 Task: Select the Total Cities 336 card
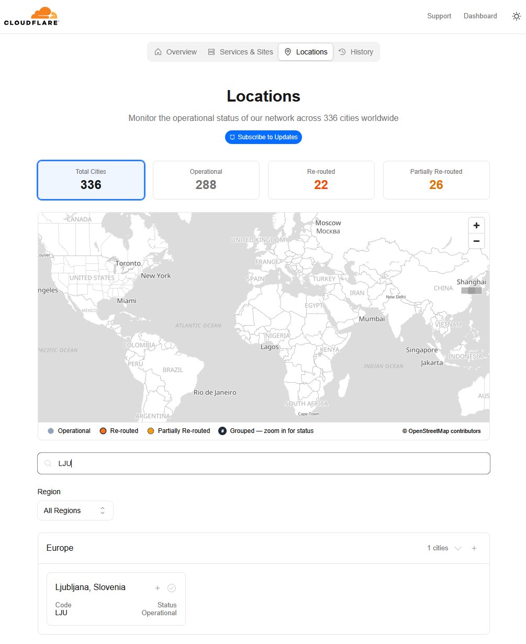(91, 180)
